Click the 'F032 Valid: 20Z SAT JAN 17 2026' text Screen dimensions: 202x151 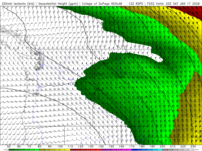coord(173,4)
